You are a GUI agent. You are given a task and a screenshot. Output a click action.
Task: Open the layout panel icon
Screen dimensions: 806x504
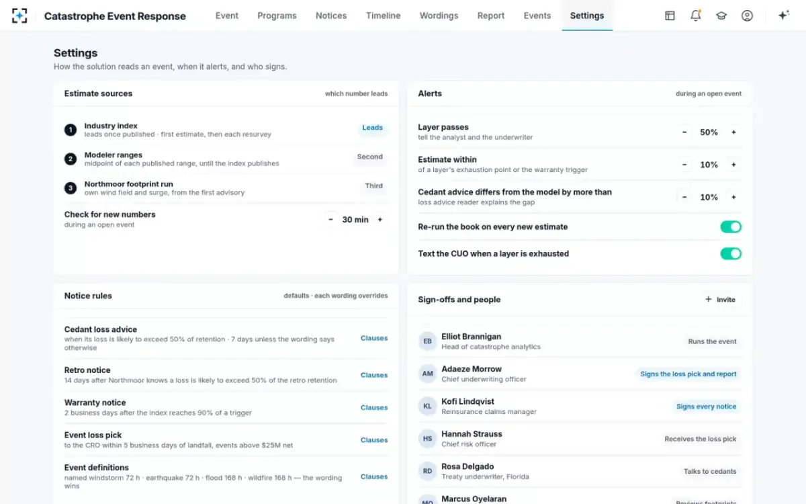coord(670,15)
